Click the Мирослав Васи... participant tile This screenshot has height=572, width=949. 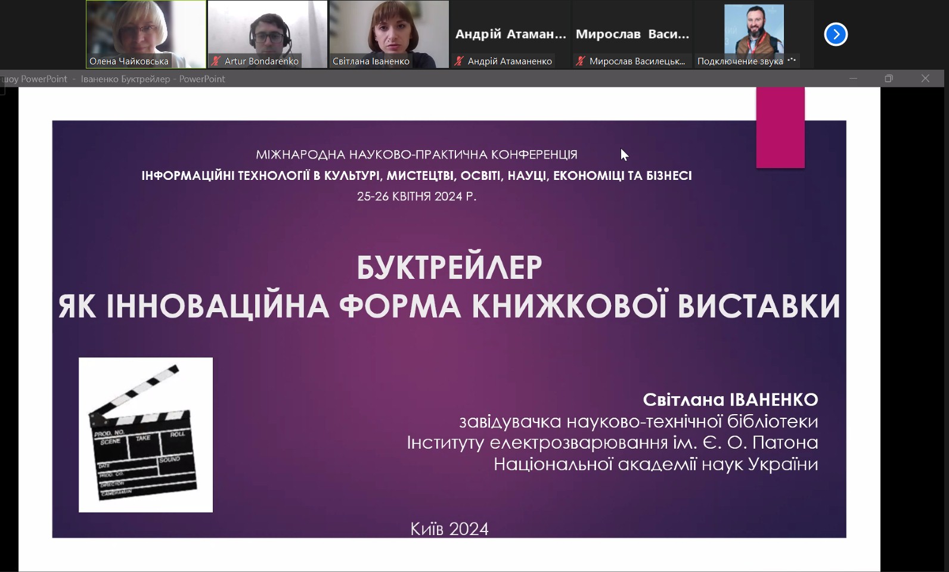click(632, 34)
